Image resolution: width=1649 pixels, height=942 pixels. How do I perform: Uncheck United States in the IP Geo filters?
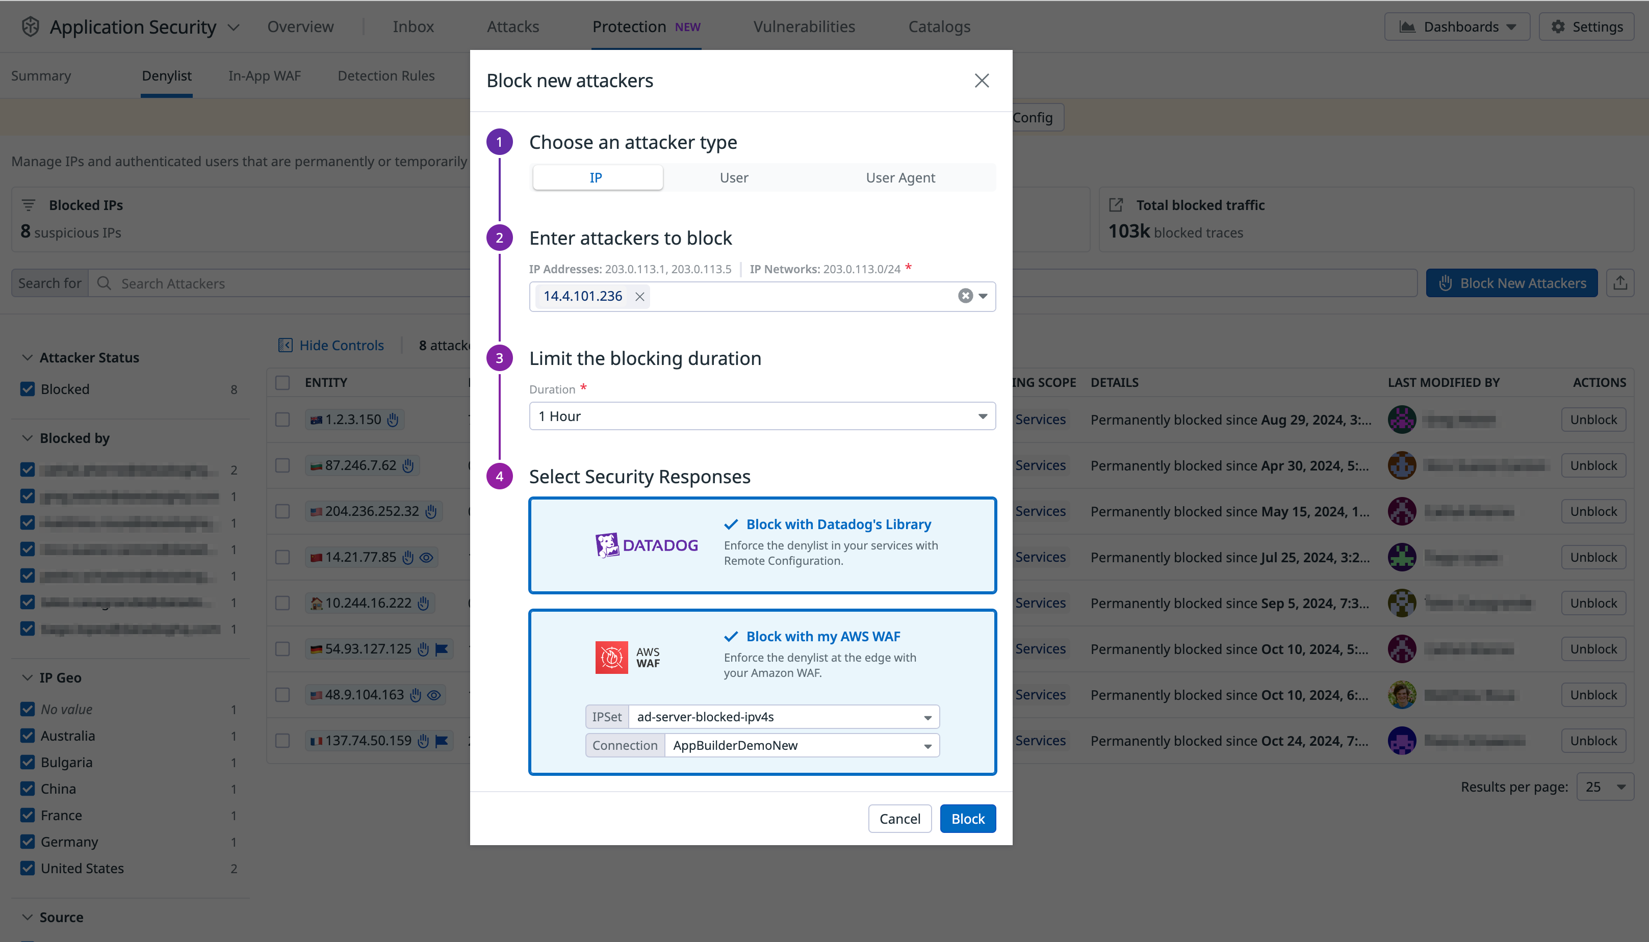pyautogui.click(x=27, y=868)
